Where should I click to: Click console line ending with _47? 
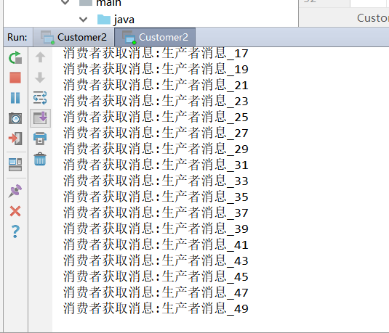pos(156,292)
